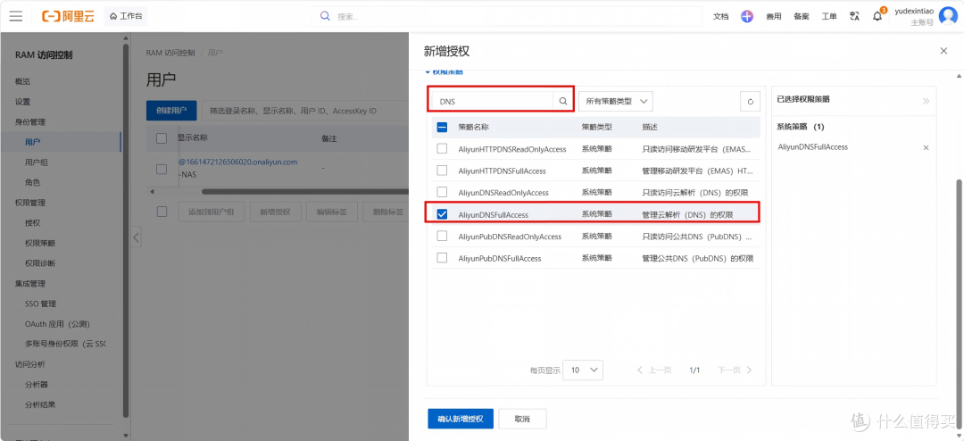Close the 新增授权 panel
The height and width of the screenshot is (441, 964).
pyautogui.click(x=943, y=51)
